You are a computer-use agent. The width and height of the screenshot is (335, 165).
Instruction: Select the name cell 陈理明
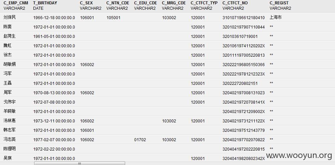[x=10, y=149]
